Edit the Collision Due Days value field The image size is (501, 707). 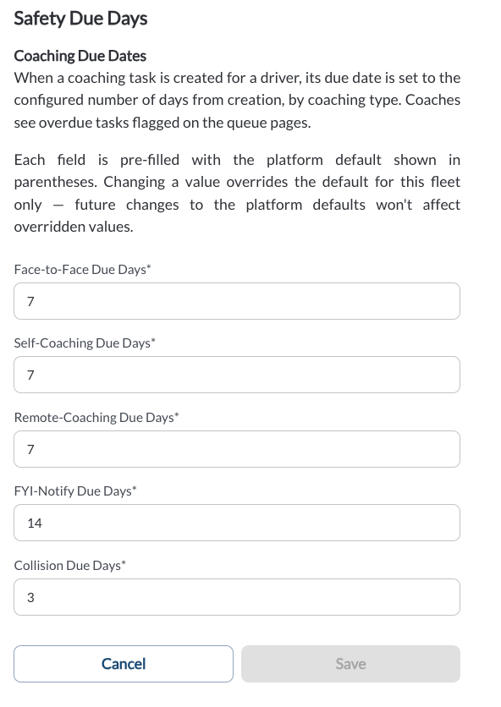pos(237,597)
